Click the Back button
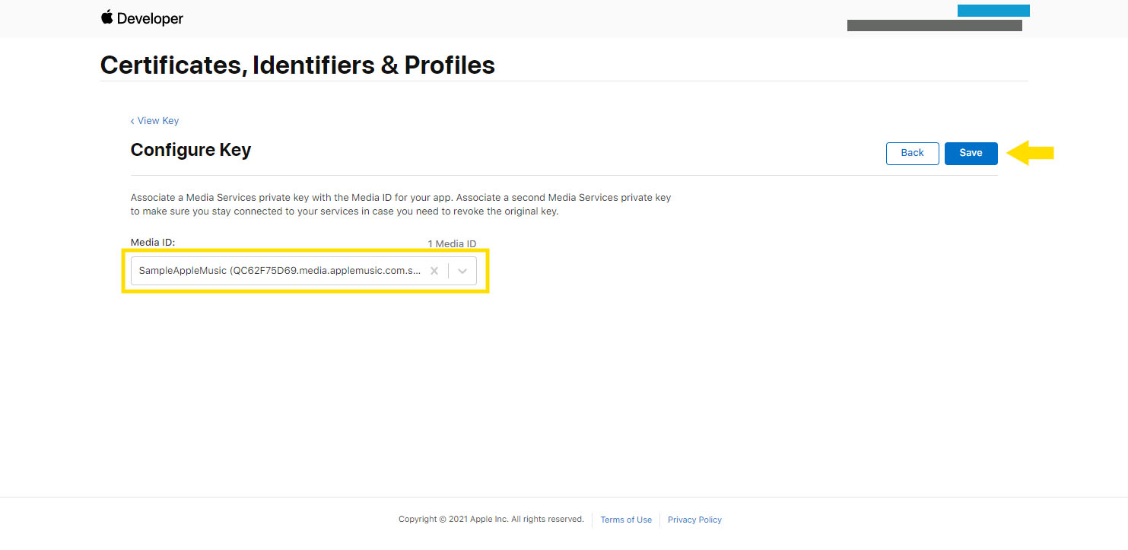 (x=912, y=153)
